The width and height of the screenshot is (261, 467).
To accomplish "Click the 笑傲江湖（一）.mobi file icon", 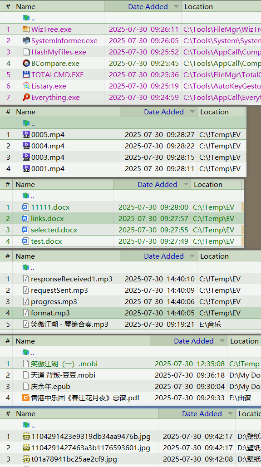I will pos(26,364).
